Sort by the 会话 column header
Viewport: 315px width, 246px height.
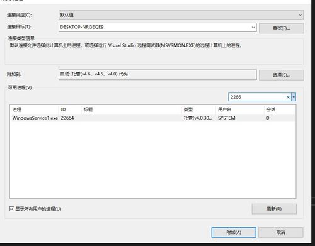[279, 109]
